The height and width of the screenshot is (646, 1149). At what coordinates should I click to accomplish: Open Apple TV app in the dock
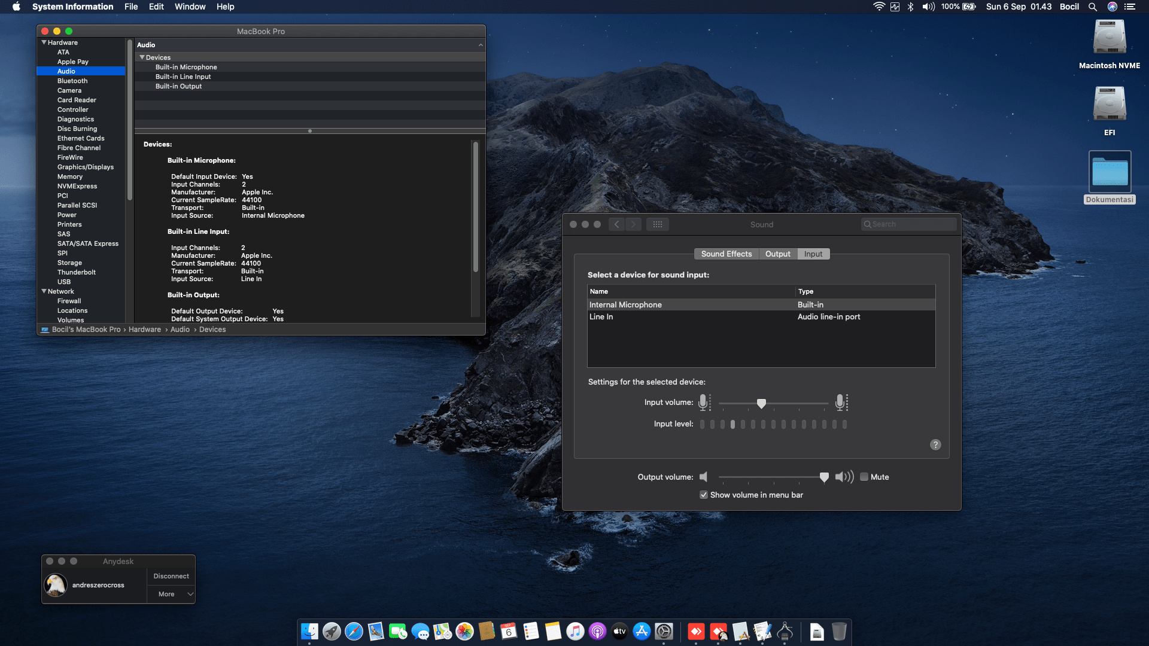coord(619,632)
